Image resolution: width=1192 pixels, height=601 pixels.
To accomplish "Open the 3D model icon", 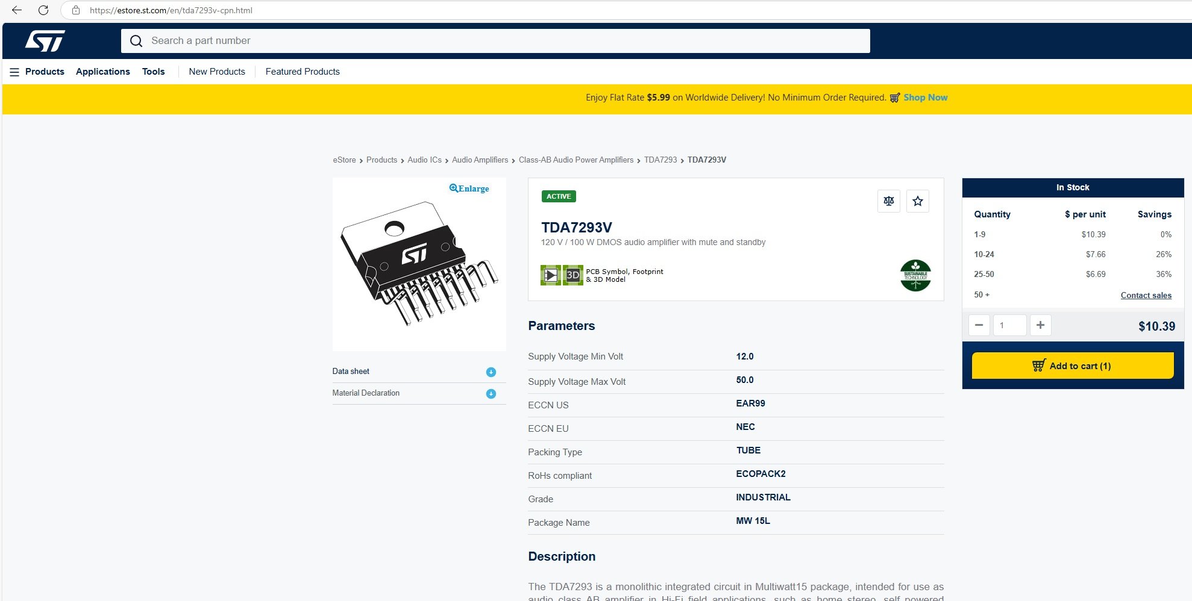I will coord(573,275).
